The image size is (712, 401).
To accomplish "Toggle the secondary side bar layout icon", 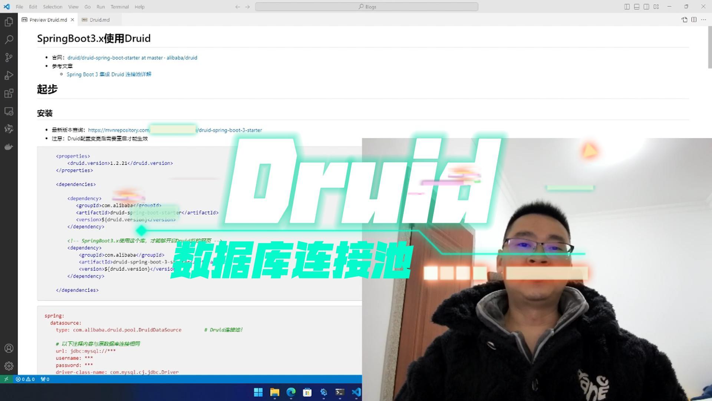I will (x=646, y=7).
